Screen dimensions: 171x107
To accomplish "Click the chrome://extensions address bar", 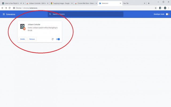I will 83,8.
